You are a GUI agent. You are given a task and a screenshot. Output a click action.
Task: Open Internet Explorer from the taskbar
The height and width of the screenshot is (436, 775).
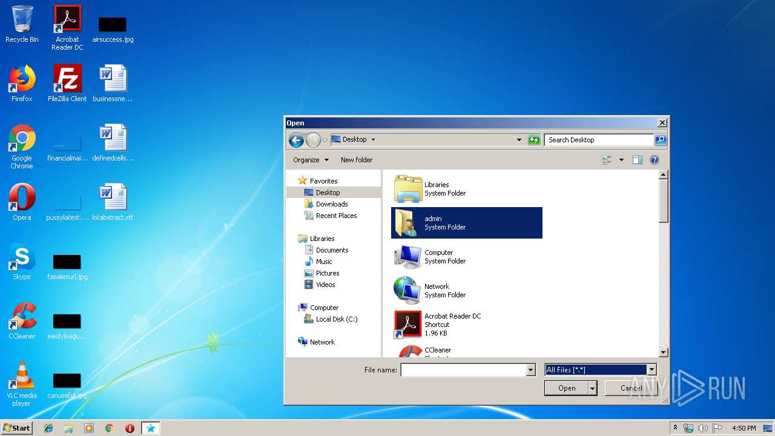click(48, 428)
